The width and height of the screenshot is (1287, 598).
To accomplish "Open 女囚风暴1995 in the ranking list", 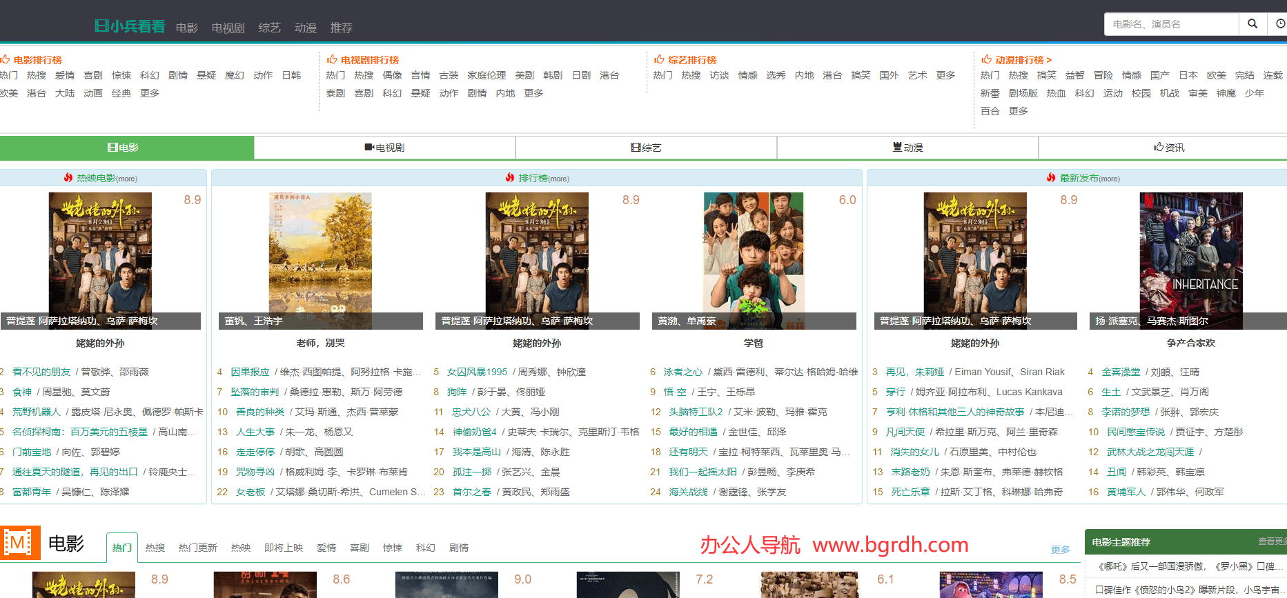I will tap(477, 372).
